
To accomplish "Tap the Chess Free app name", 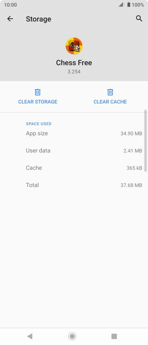I will point(74,63).
